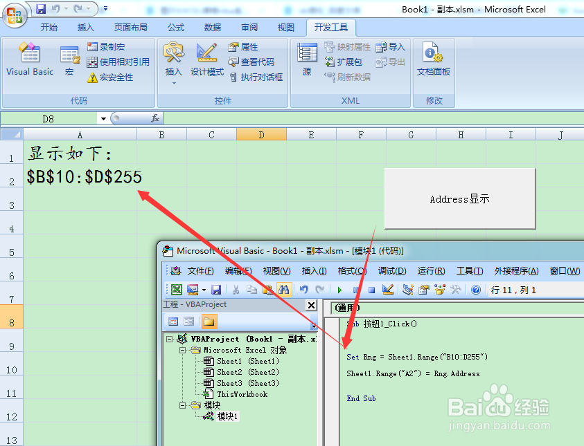Click Run Sub (play) icon in VBA
Viewport: 584px width, 446px height.
(339, 290)
